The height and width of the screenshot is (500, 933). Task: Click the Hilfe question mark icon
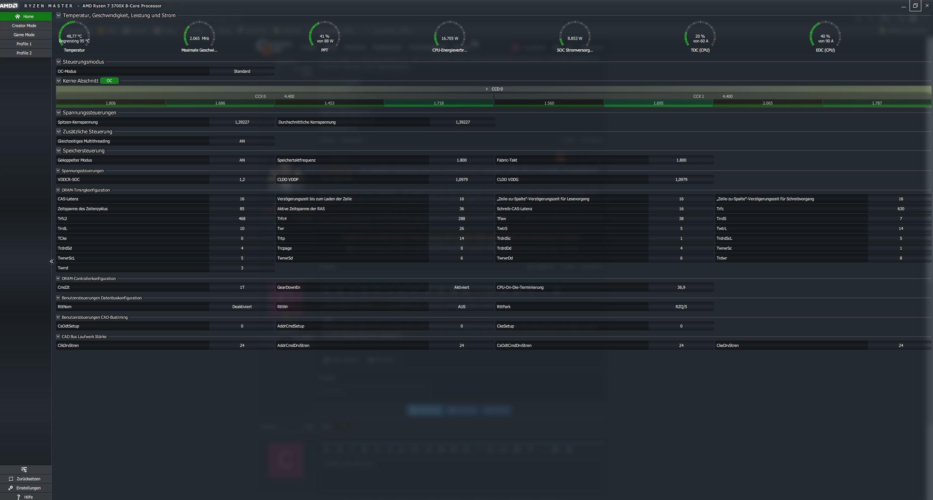click(x=18, y=497)
